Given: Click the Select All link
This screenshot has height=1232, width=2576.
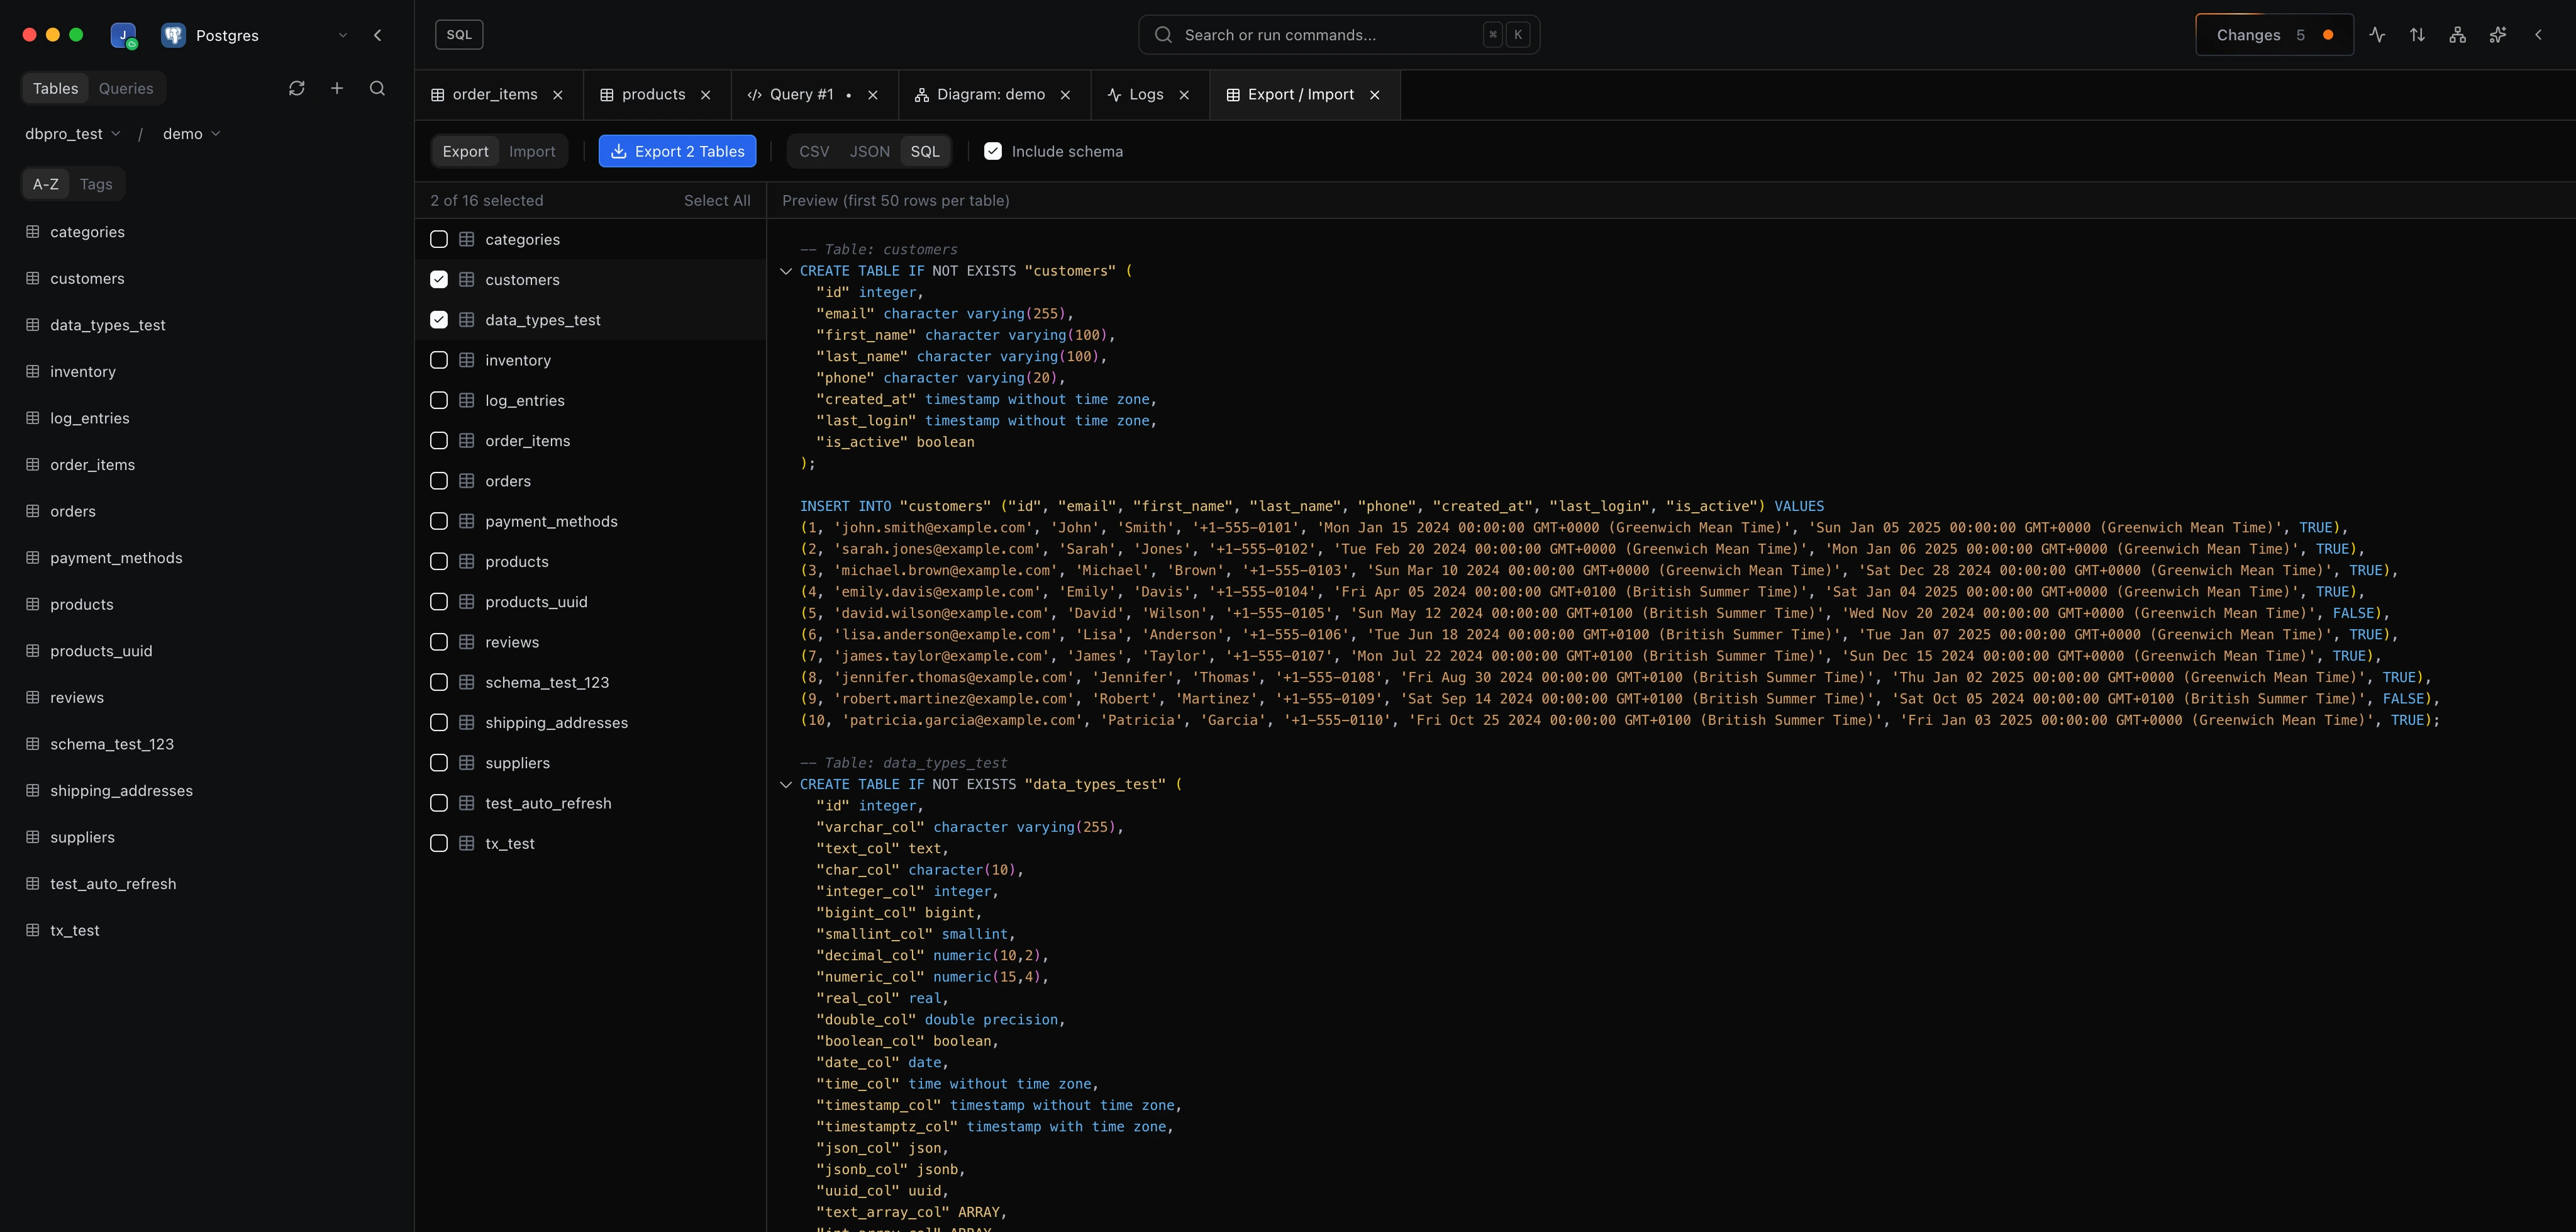Looking at the screenshot, I should (717, 200).
